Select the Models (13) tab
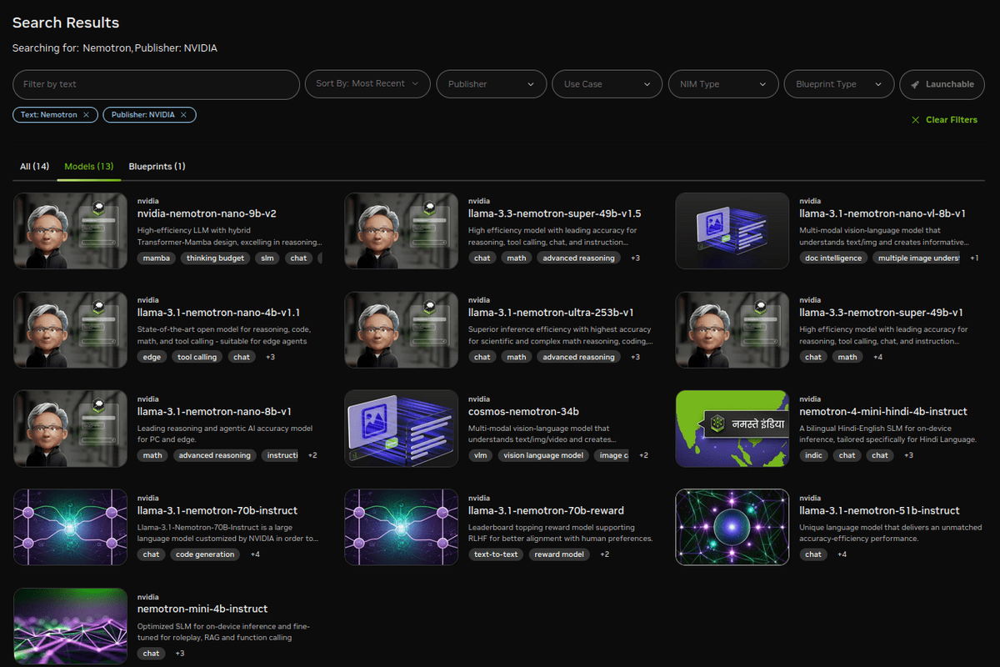1000x667 pixels. coord(89,167)
